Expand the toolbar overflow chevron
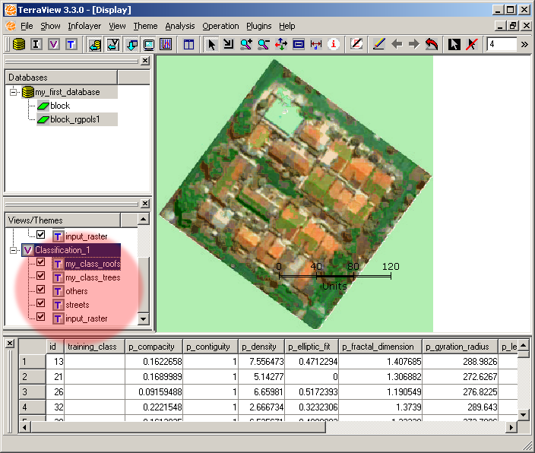 point(524,44)
